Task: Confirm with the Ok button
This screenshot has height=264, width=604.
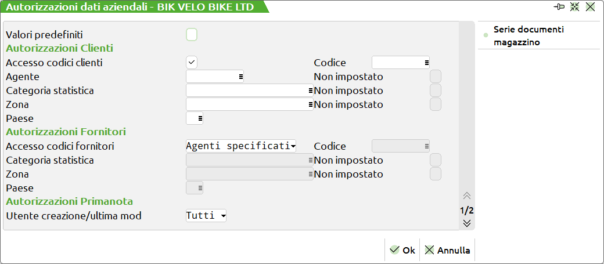Action: tap(402, 250)
